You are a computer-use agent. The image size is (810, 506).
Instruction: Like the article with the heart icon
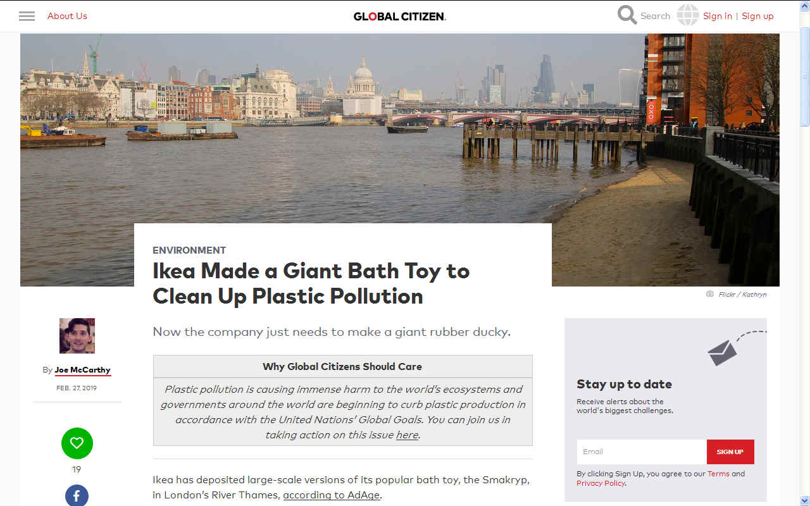[x=77, y=443]
